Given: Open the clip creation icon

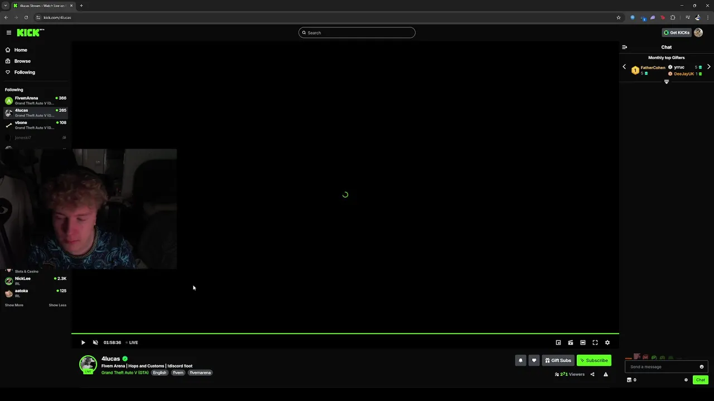Looking at the screenshot, I should coord(571,343).
